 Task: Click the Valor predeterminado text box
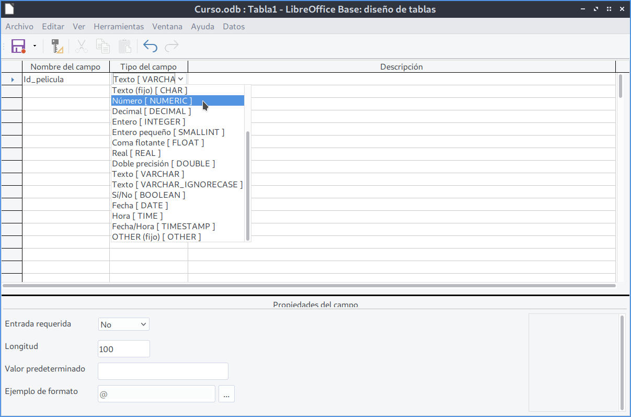pos(163,371)
